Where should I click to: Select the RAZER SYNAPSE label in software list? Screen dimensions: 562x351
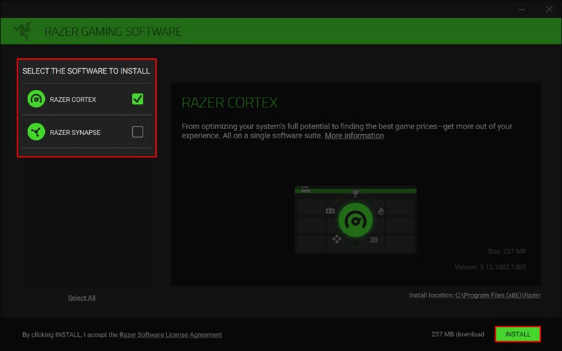pos(75,132)
